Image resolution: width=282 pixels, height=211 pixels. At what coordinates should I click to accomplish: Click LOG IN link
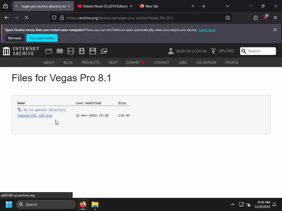[200, 51]
